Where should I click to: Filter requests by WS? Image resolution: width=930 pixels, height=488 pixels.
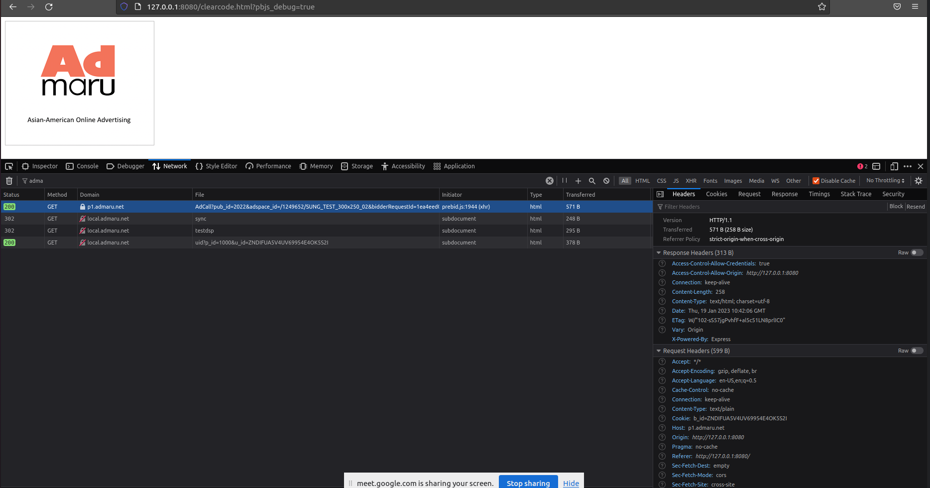tap(775, 181)
